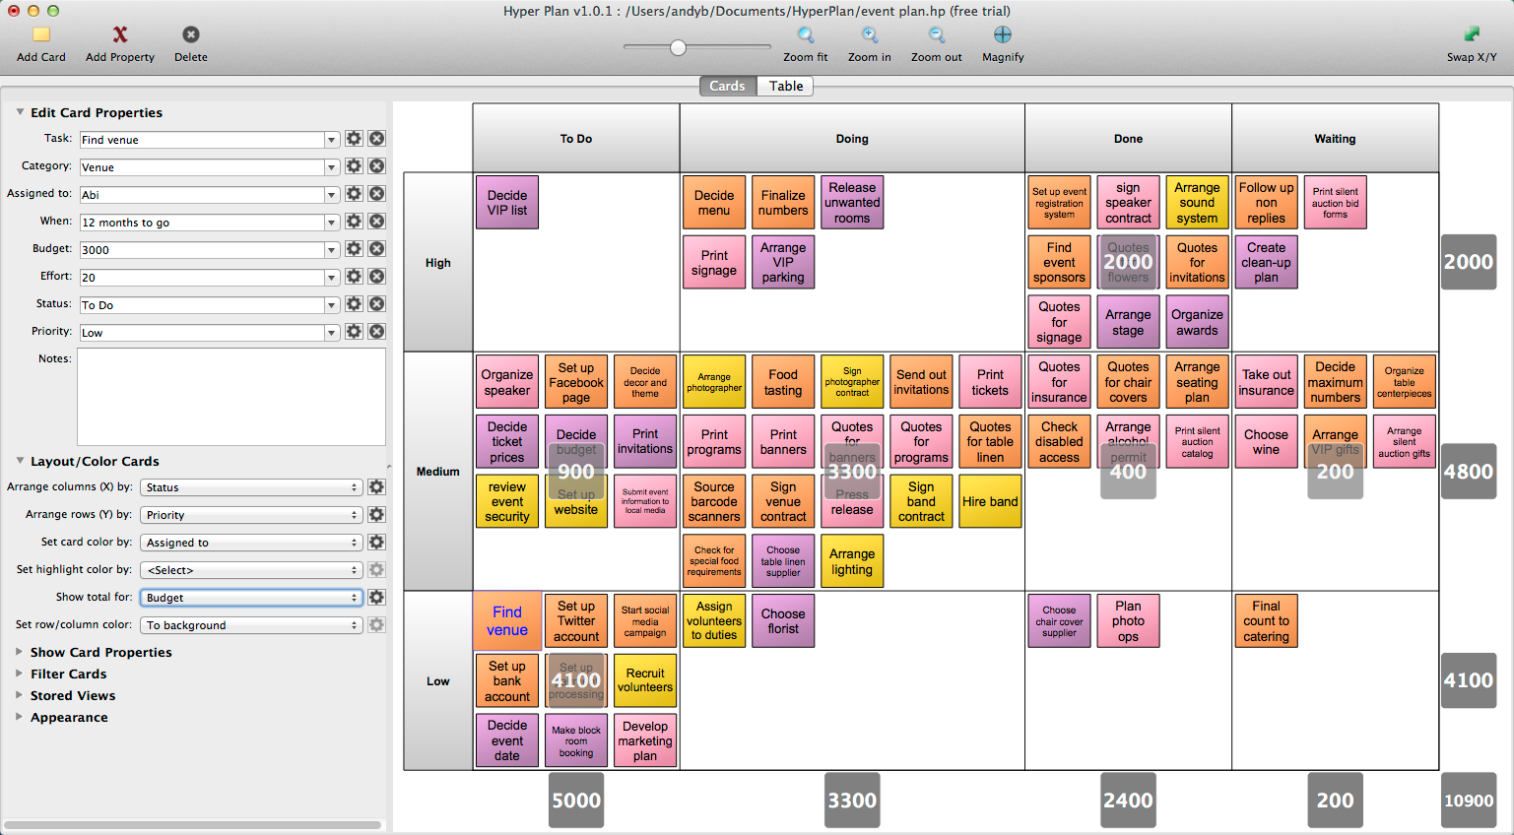Click the Add Card toolbar icon
The width and height of the screenshot is (1514, 835).
pyautogui.click(x=41, y=34)
